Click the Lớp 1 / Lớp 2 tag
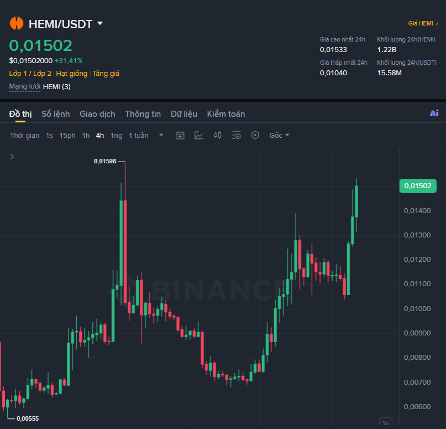The width and height of the screenshot is (446, 429). [x=30, y=74]
